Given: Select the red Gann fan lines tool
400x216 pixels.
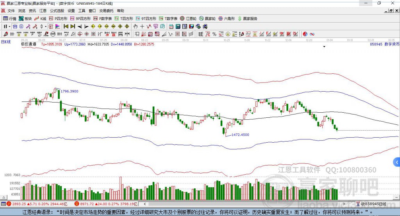Looking at the screenshot, I should click(144, 34).
